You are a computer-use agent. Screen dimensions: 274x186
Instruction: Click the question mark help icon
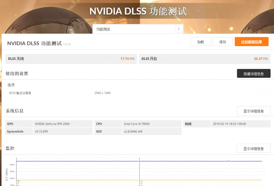178,29
